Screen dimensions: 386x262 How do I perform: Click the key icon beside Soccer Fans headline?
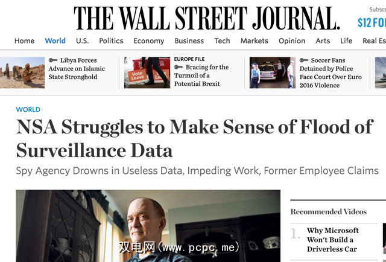[x=304, y=60]
